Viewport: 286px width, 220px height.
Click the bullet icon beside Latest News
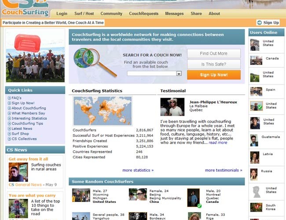pyautogui.click(x=9, y=128)
